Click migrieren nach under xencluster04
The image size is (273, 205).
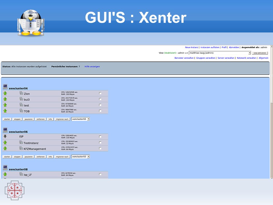click(62, 119)
